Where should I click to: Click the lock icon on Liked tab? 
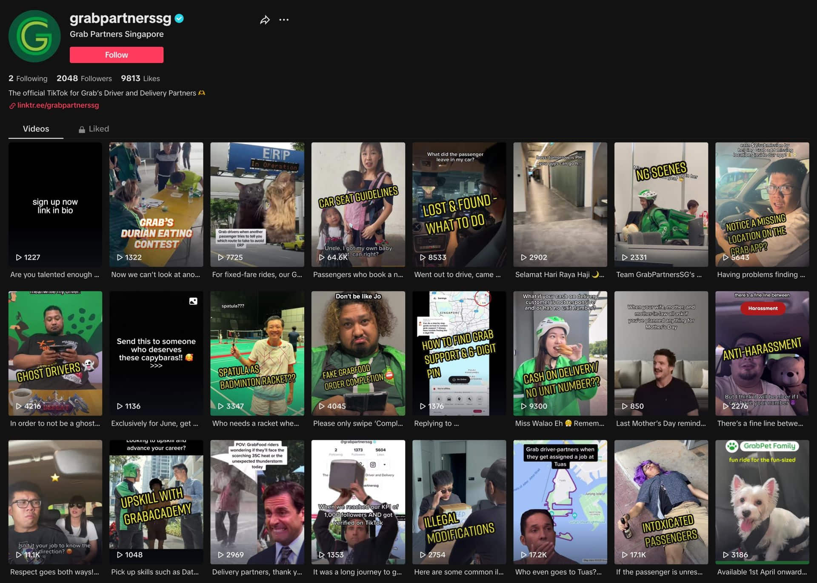point(82,129)
